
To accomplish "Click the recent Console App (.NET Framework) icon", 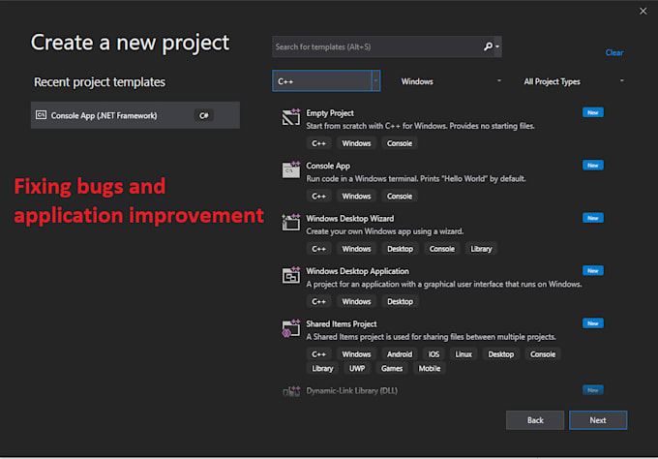I will coord(41,115).
